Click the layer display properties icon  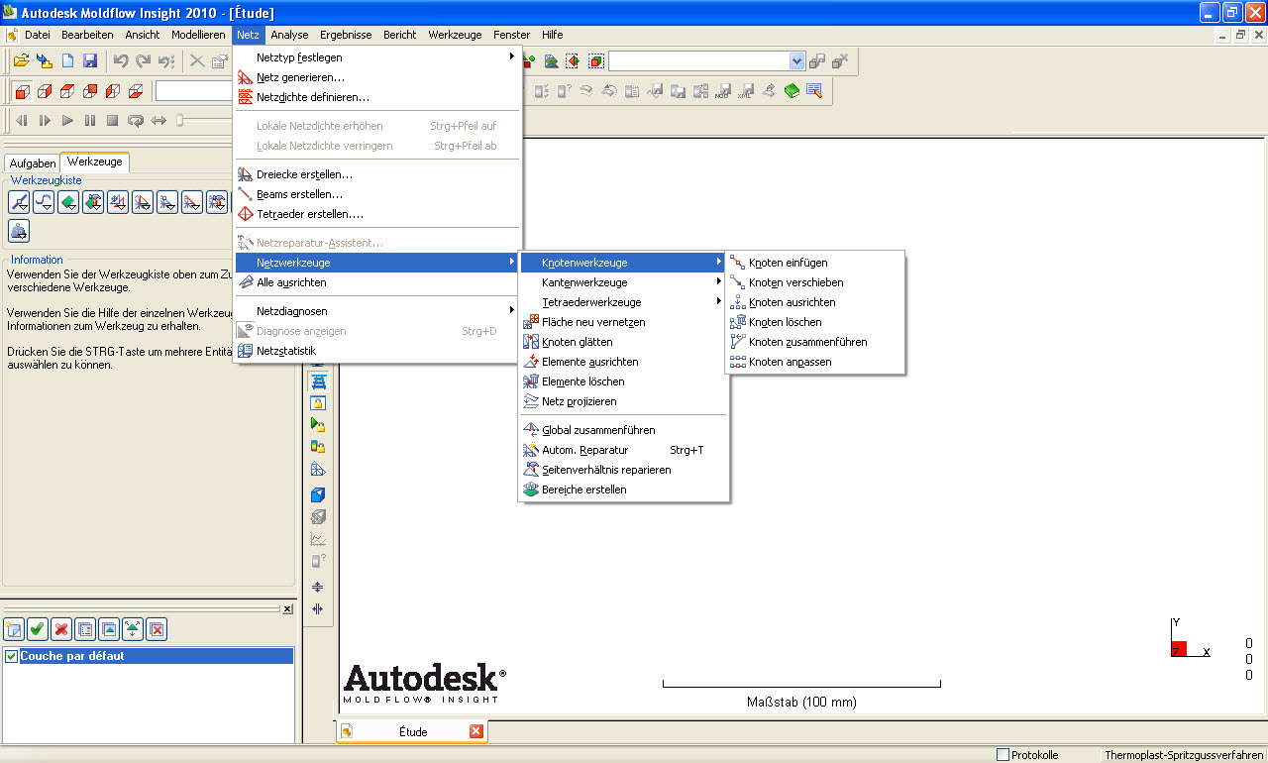pyautogui.click(x=85, y=628)
